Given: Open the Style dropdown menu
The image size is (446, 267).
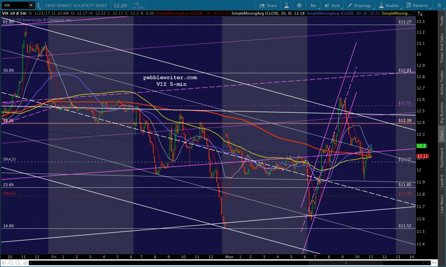Looking at the screenshot, I should coord(332,5).
